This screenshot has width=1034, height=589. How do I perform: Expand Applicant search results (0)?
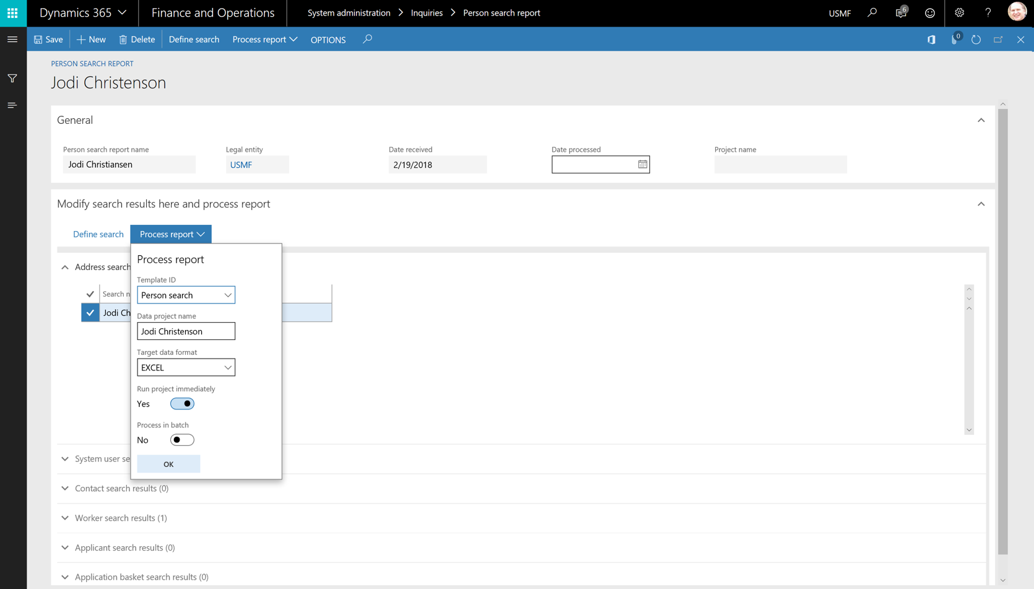click(x=65, y=548)
